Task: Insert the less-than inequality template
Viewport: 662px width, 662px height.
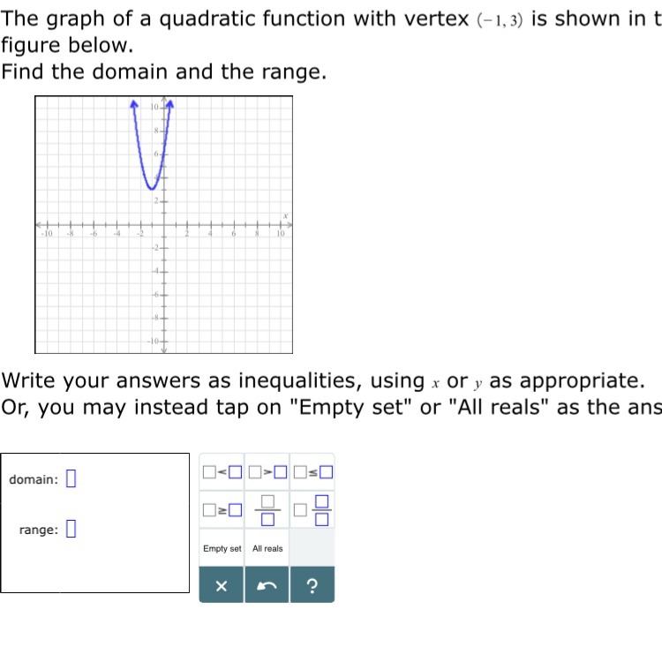Action: pos(222,471)
